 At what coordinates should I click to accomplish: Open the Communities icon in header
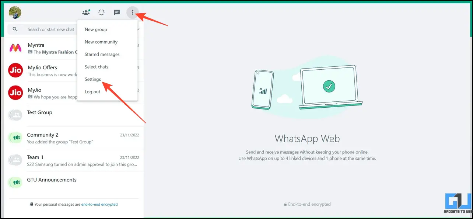(x=86, y=12)
